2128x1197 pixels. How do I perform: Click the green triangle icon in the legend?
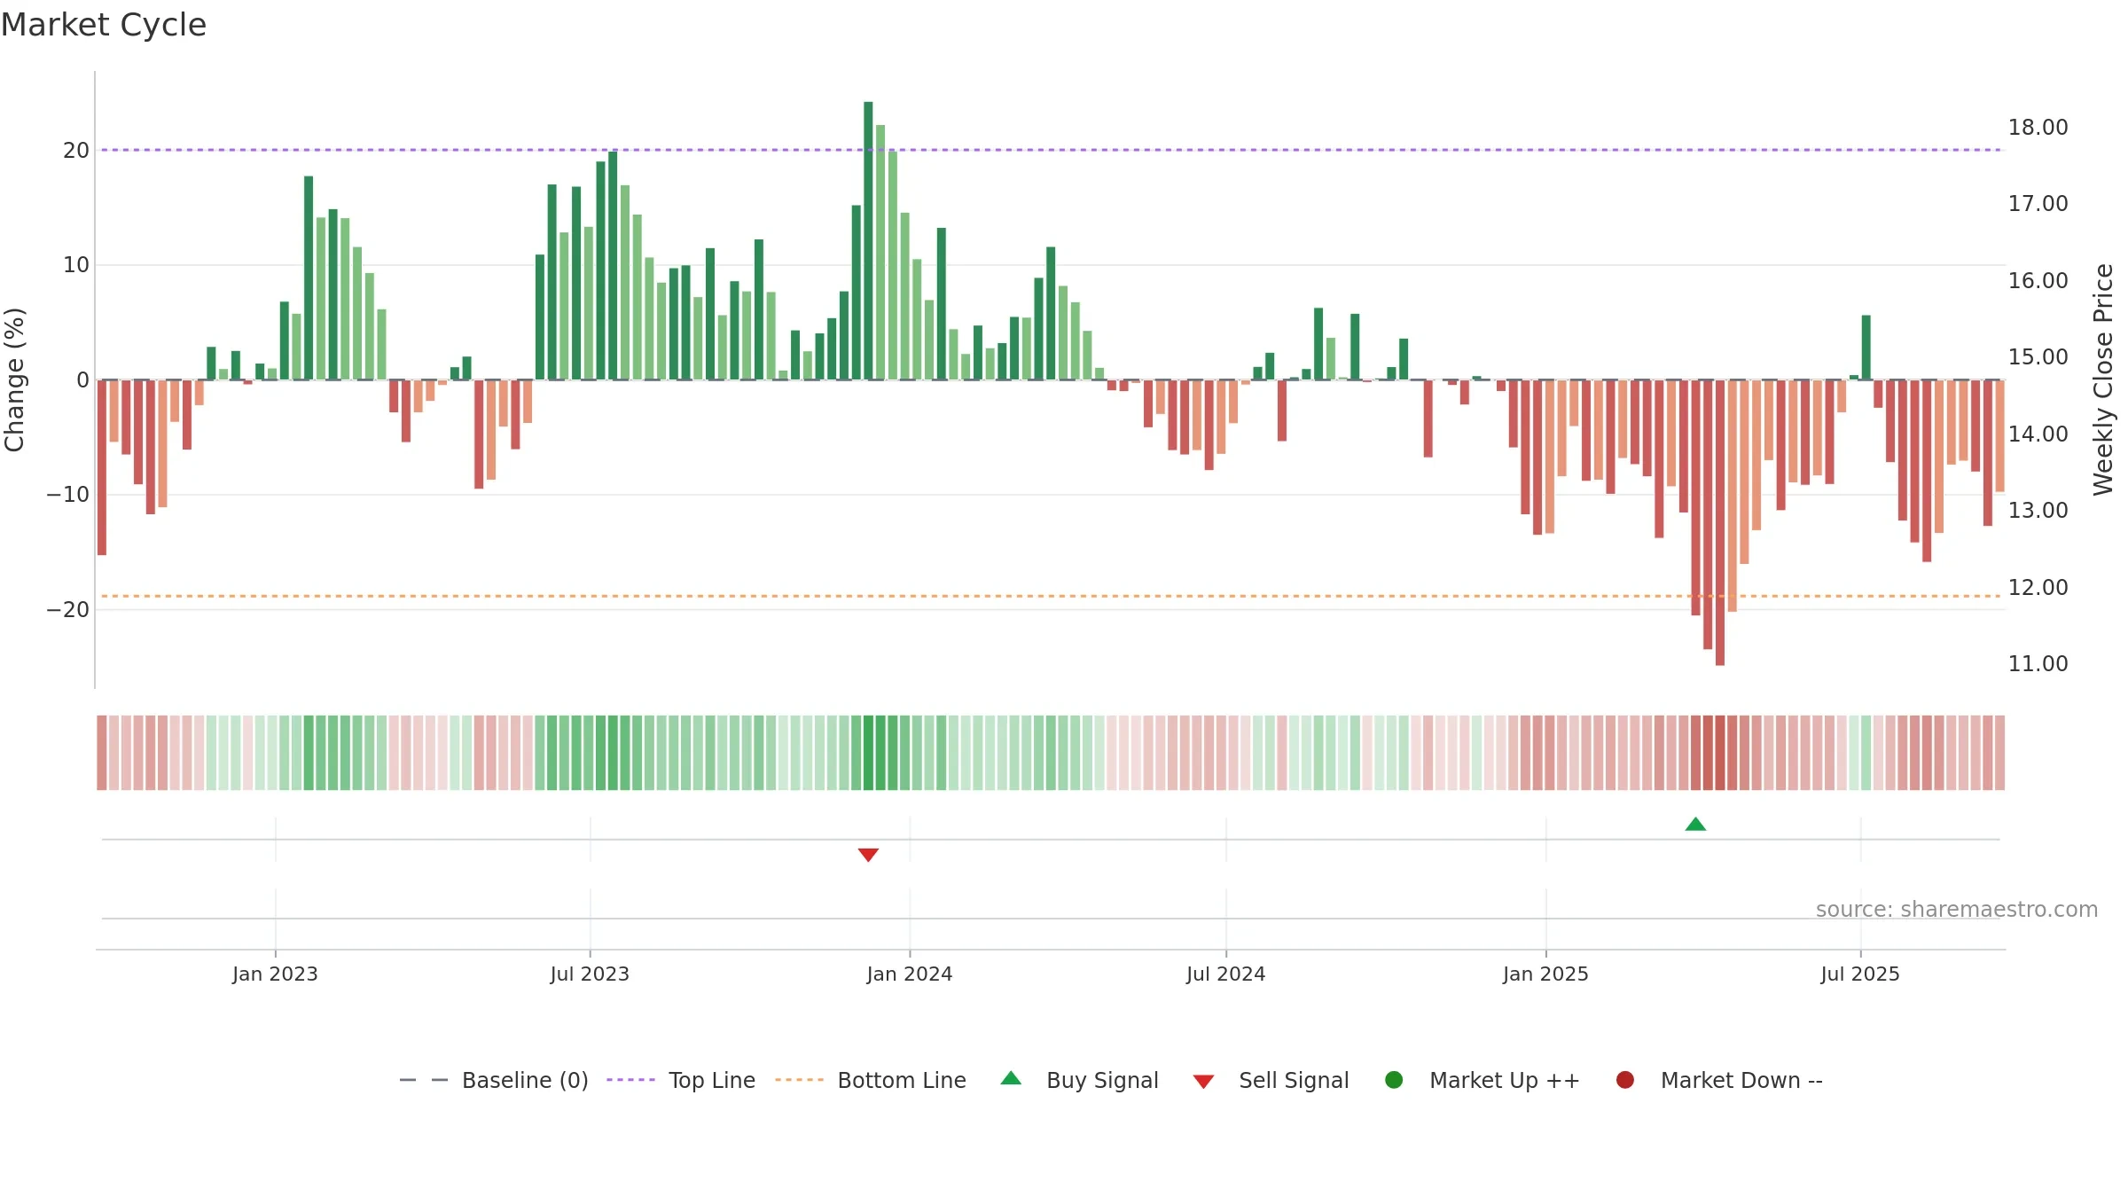(x=1011, y=1078)
